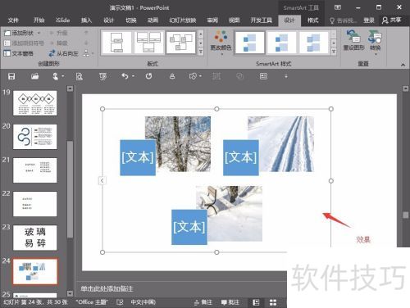The width and height of the screenshot is (410, 308).
Task: Select slide 23 thumbnail with 玻璃易碎
Action: pyautogui.click(x=35, y=238)
